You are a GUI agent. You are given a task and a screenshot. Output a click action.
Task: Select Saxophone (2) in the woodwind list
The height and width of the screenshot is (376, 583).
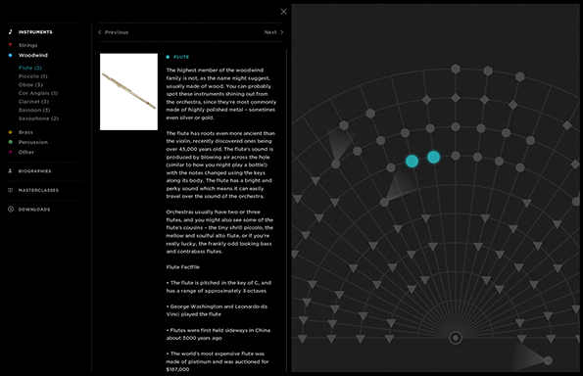[38, 118]
